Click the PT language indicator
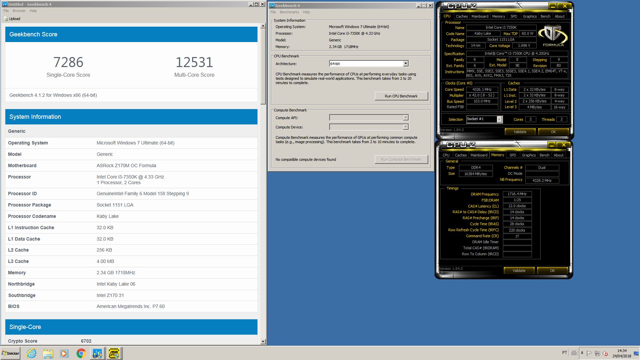Image resolution: width=640 pixels, height=360 pixels. (564, 352)
